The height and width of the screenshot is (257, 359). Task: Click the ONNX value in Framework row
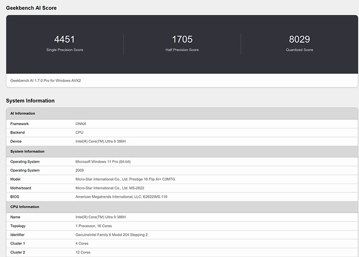(x=81, y=124)
